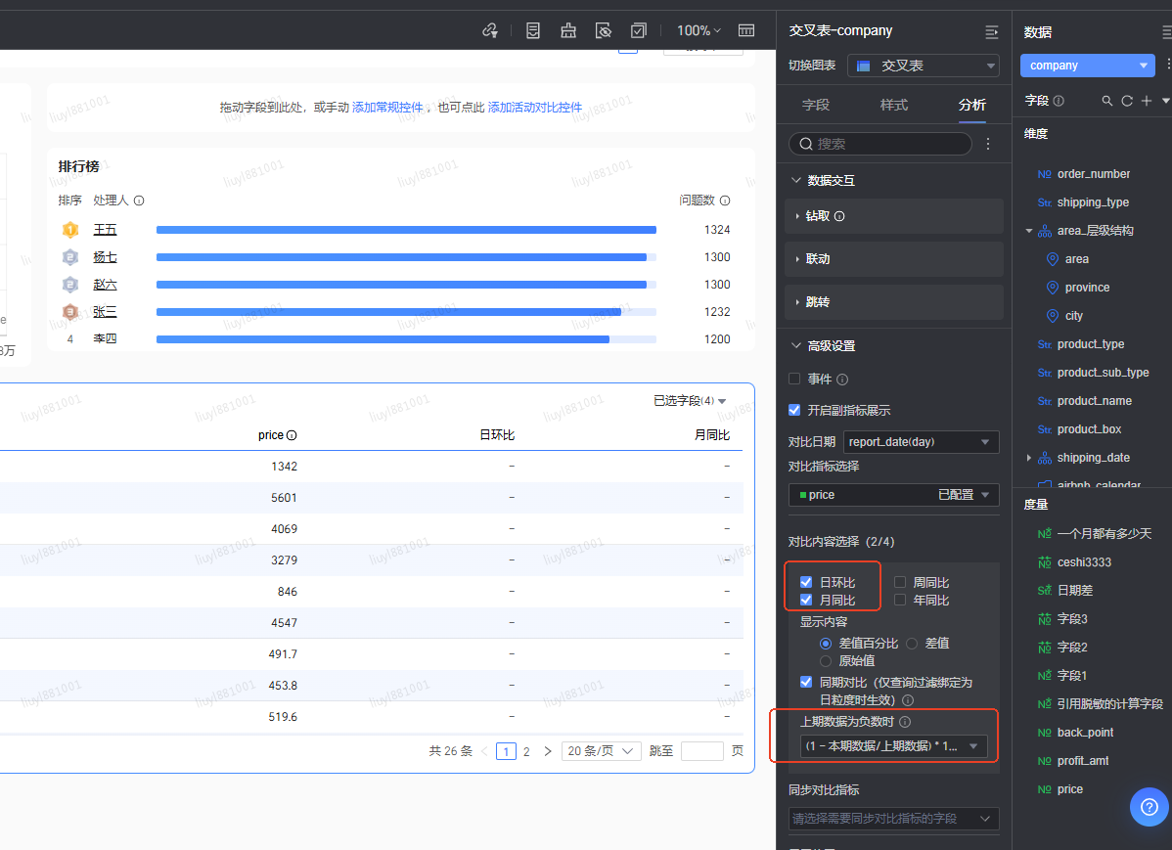
Task: Enable the 年同比 checkbox
Action: pyautogui.click(x=900, y=600)
